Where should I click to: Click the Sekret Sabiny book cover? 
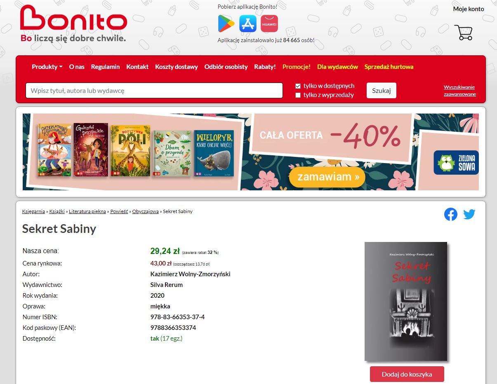click(x=406, y=301)
